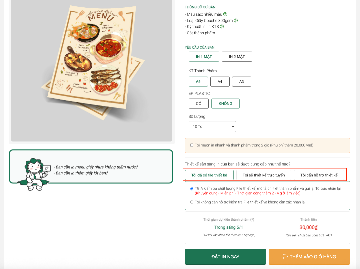Select A5 finished size
This screenshot has height=269, width=360.
[198, 82]
